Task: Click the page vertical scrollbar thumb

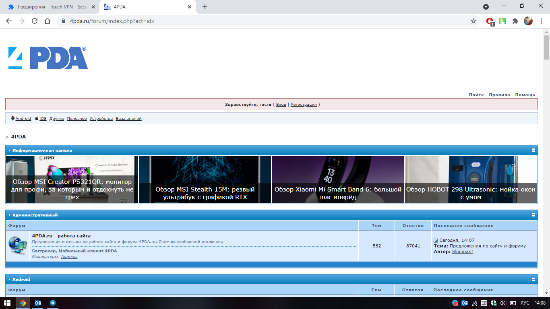Action: pos(547,47)
